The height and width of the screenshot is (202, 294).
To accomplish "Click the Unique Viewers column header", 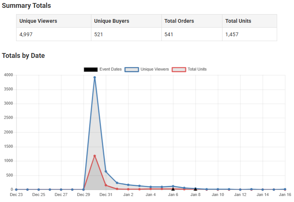I will (x=38, y=21).
